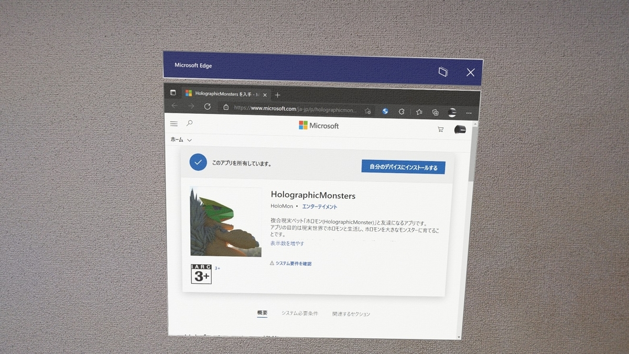Select the システム必要条件 tab
Viewport: 629px width, 354px height.
pos(299,313)
